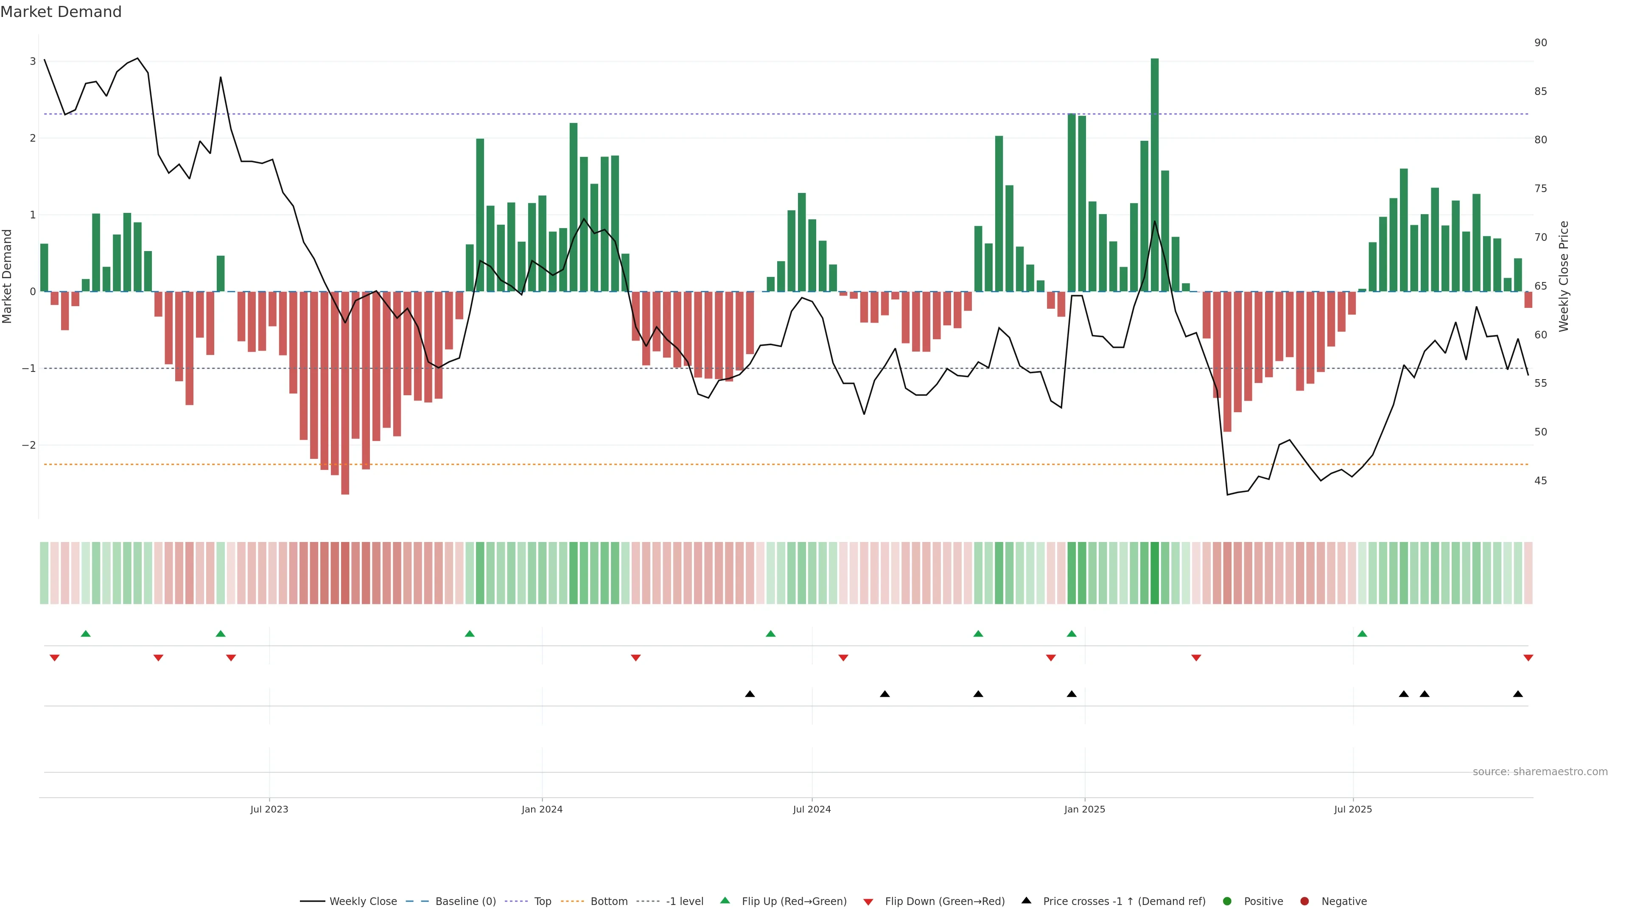1629x916 pixels.
Task: Click the Weekly Close Price axis title
Action: tap(1564, 276)
